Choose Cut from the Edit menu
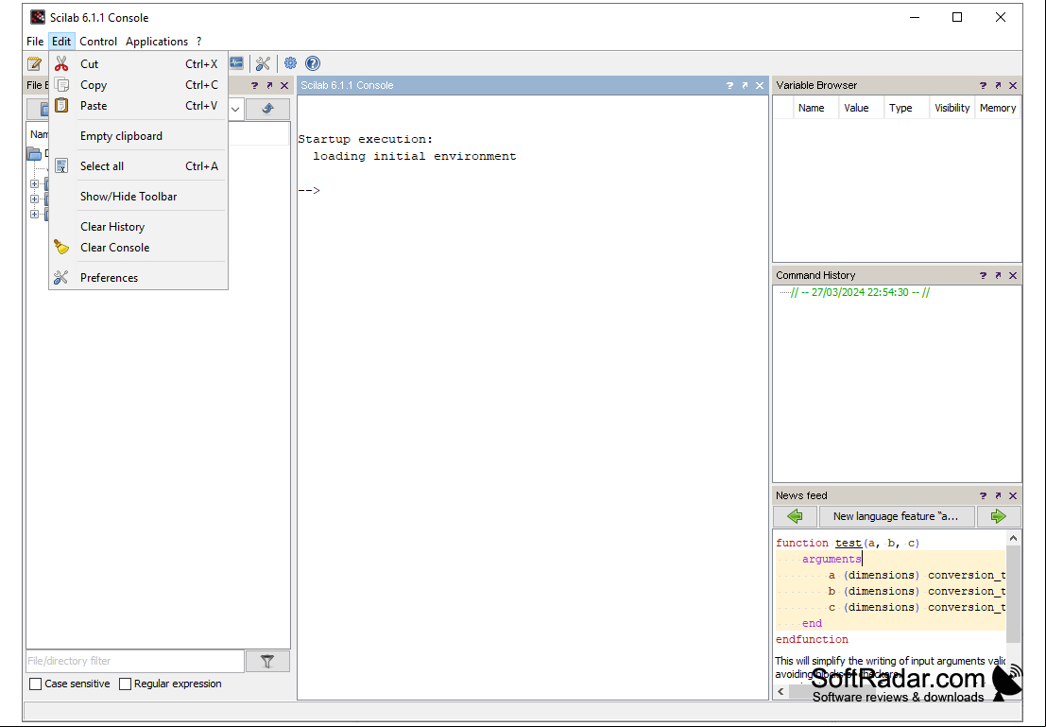 (138, 64)
